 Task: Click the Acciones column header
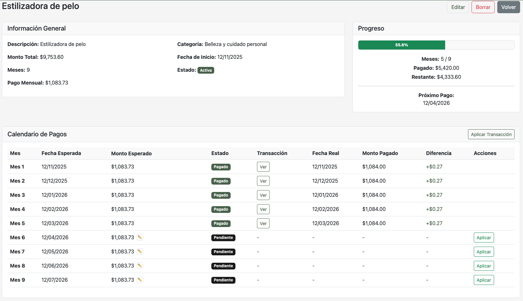point(485,153)
